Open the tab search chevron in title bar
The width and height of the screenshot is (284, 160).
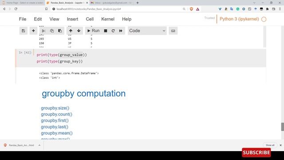click(x=254, y=3)
